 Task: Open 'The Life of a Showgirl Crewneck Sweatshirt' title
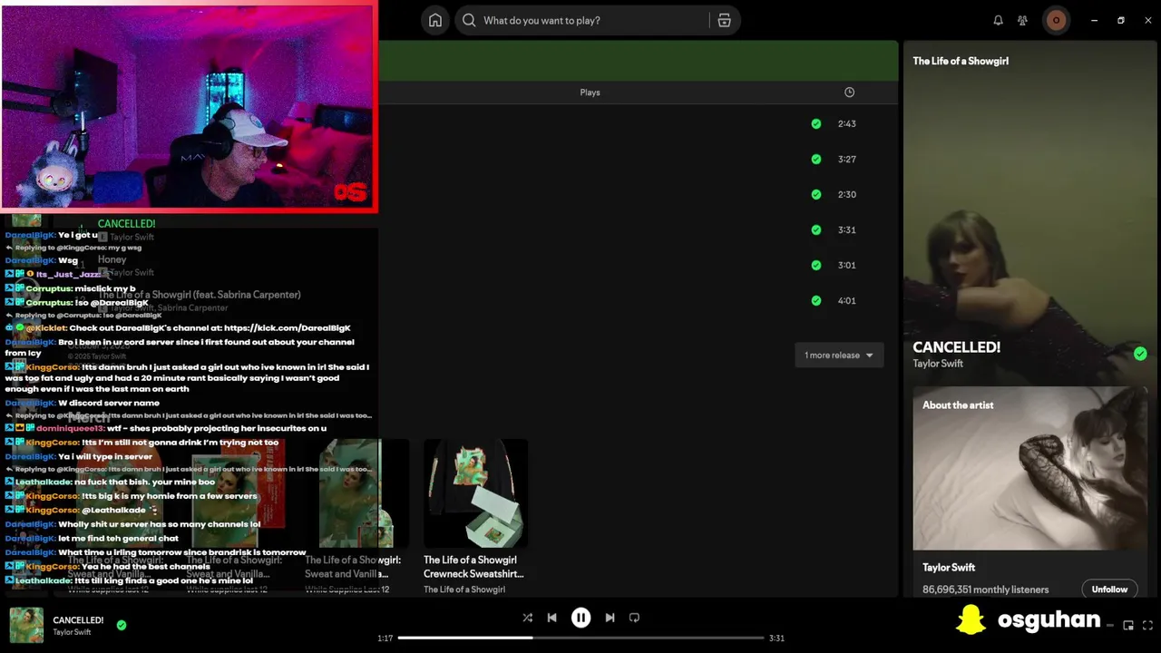click(x=473, y=567)
